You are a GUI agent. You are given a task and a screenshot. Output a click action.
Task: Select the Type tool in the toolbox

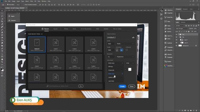click(2, 51)
